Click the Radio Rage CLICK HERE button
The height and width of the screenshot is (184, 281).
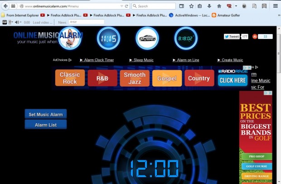pyautogui.click(x=233, y=80)
